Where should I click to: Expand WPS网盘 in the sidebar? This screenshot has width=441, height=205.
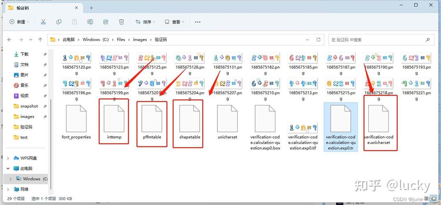click(x=8, y=158)
